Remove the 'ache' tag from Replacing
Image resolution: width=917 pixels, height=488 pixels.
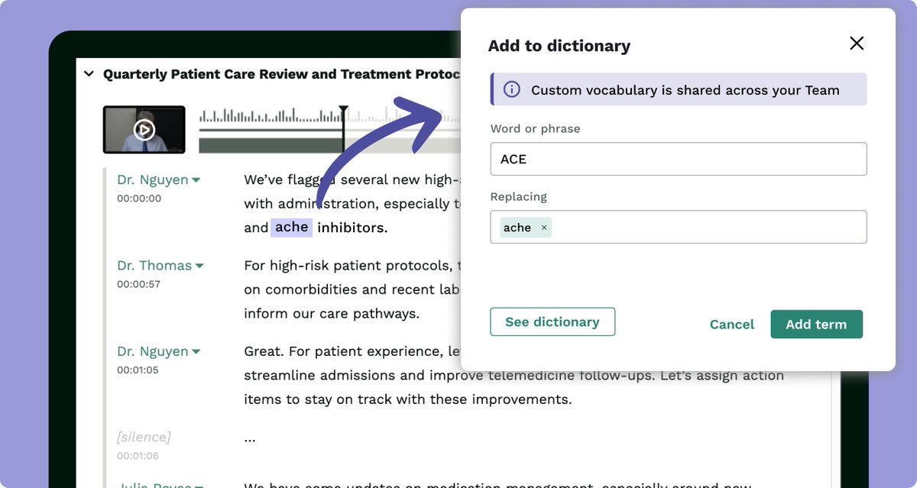[x=544, y=228]
